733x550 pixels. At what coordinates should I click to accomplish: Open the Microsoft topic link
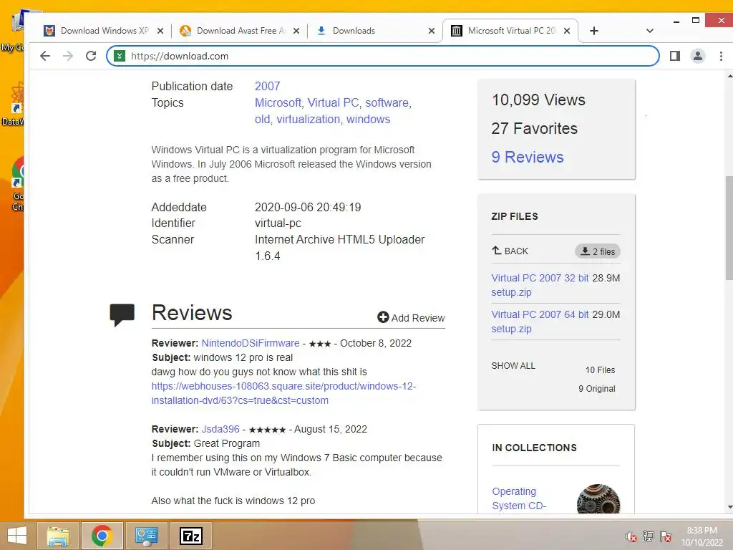[x=278, y=103]
